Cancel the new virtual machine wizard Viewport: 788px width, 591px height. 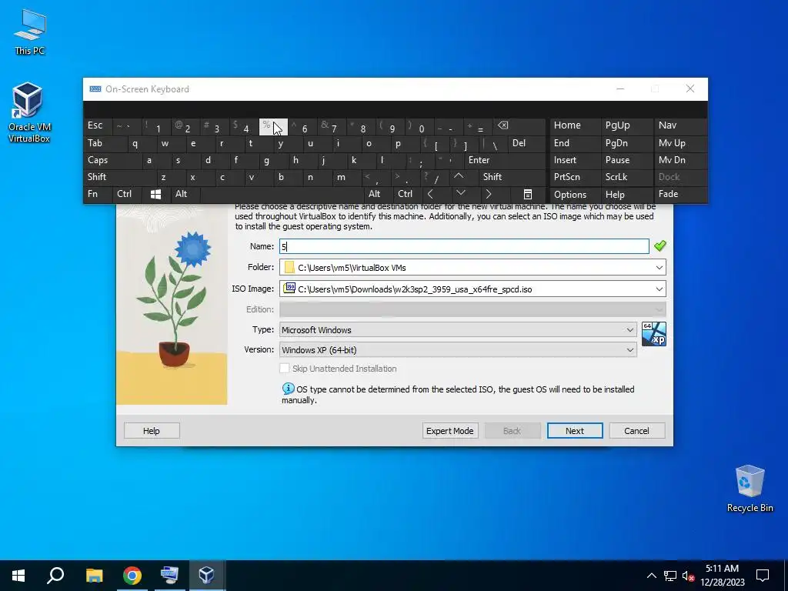coord(636,431)
